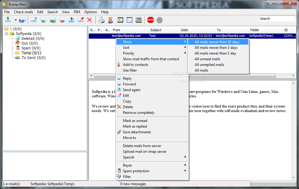This screenshot has height=189, width=299.
Task: Click the paperclip icon beside Save attachments
Action: 119,132
